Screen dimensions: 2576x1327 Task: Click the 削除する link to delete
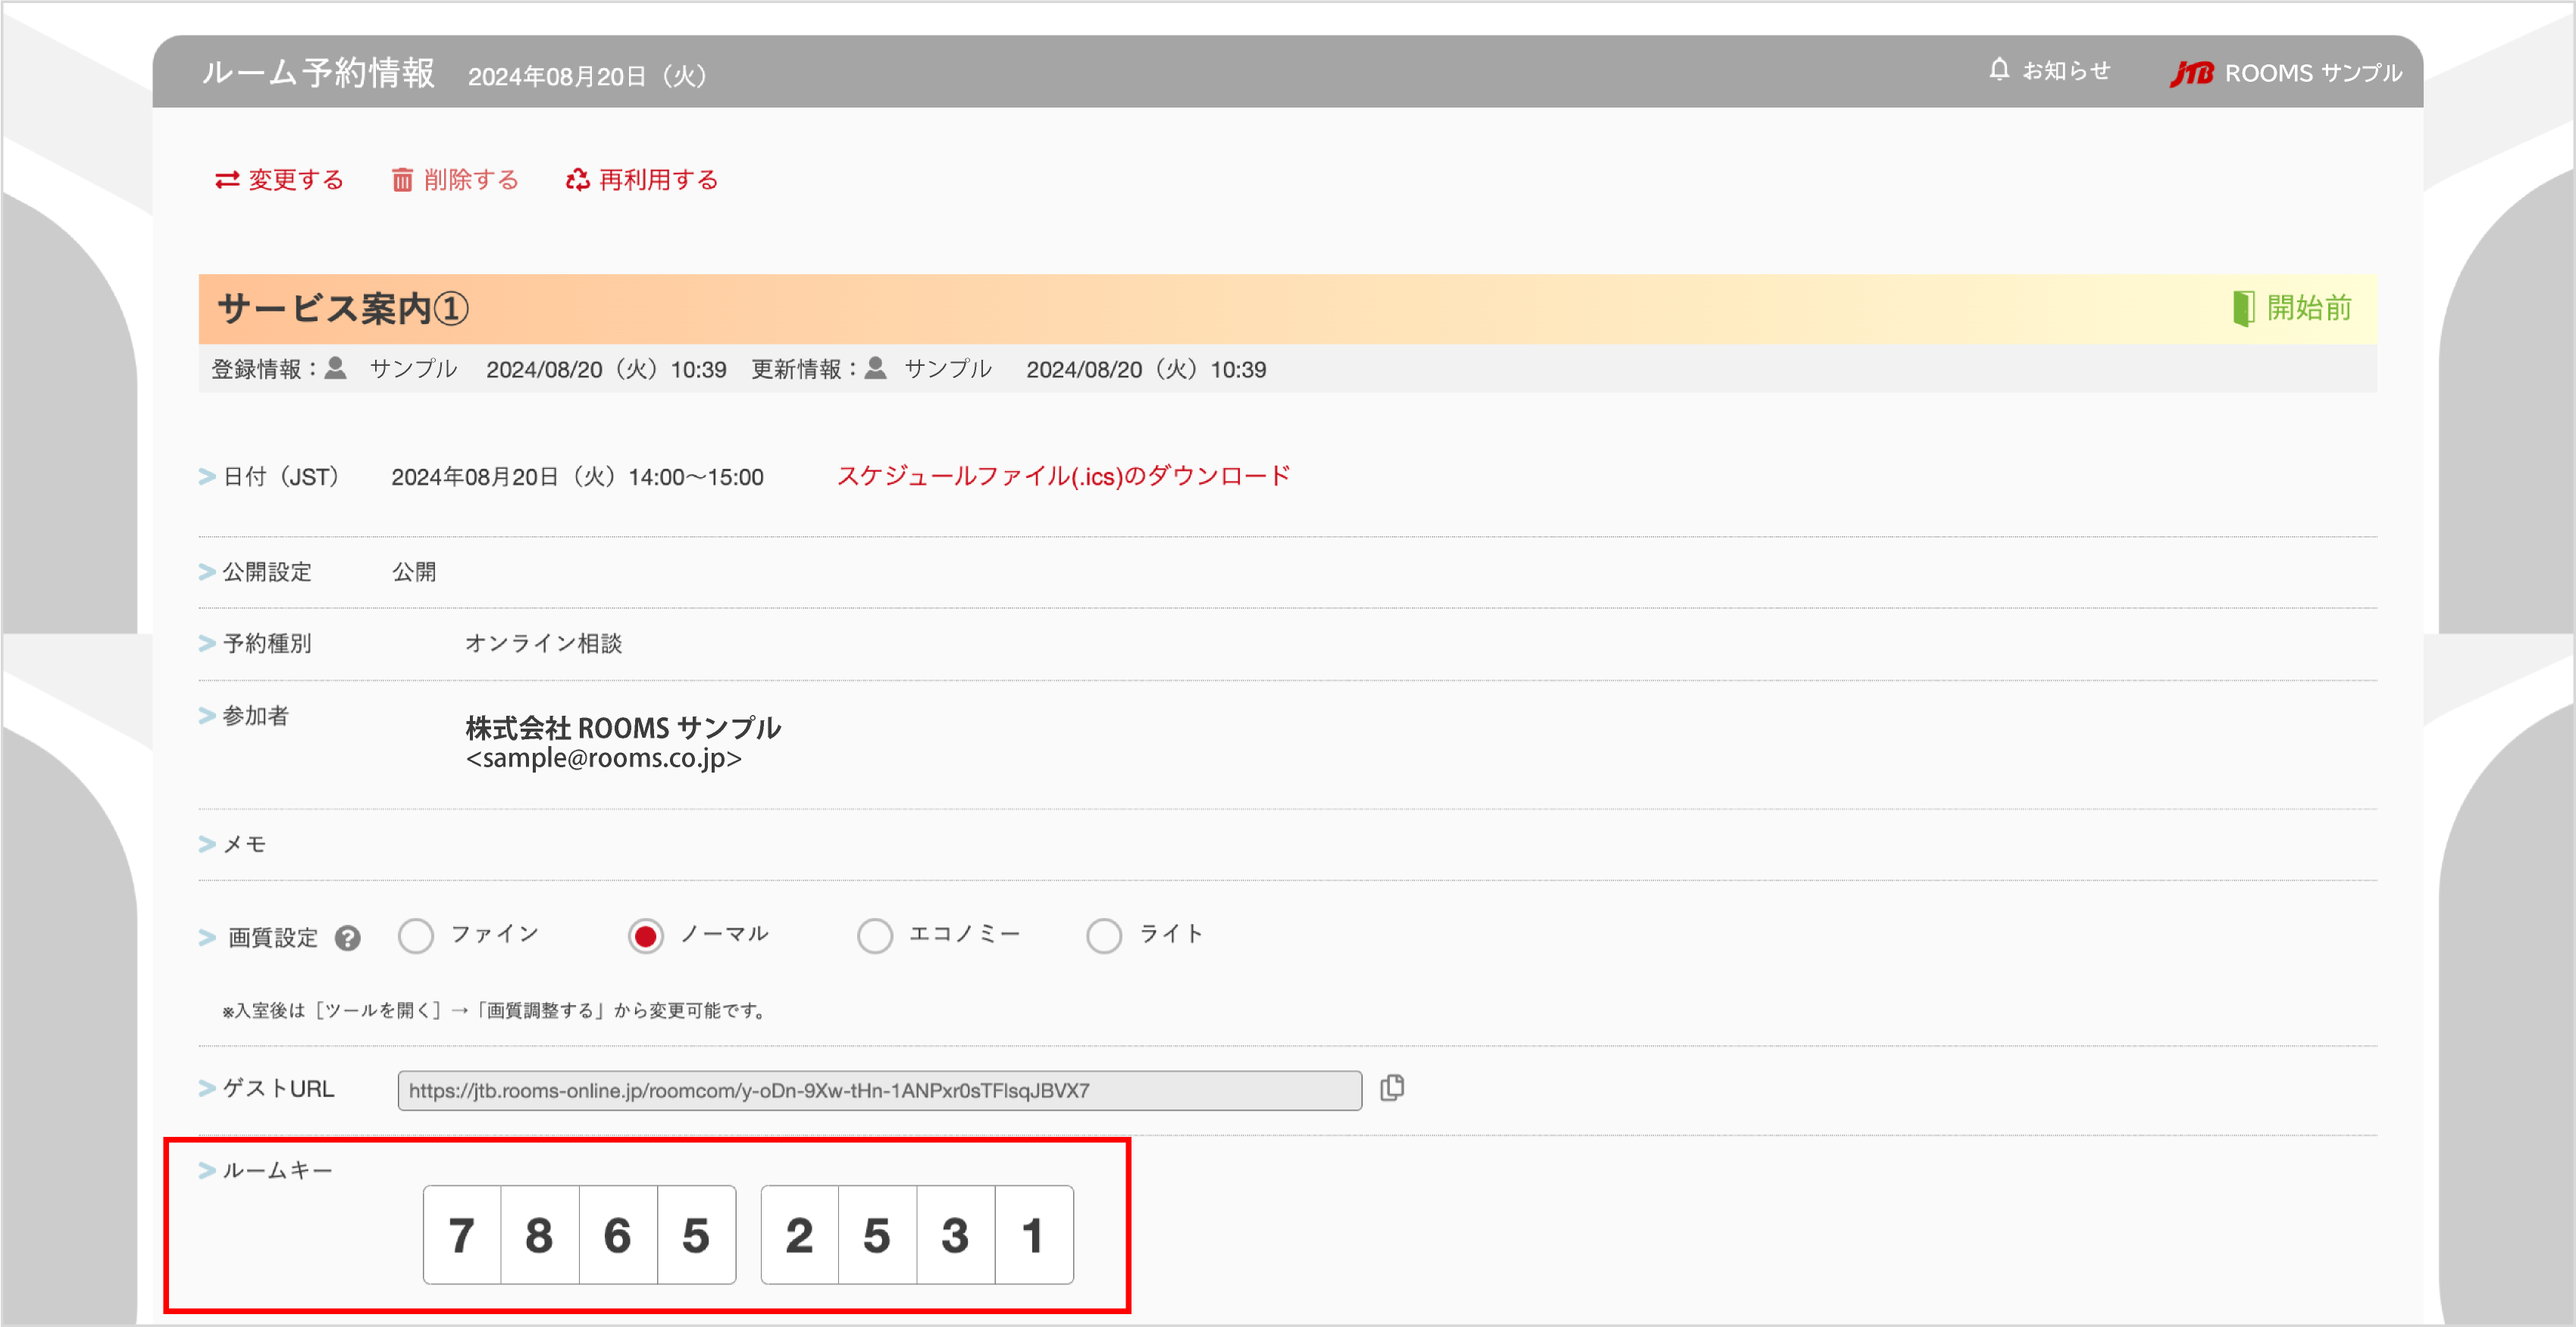(468, 180)
